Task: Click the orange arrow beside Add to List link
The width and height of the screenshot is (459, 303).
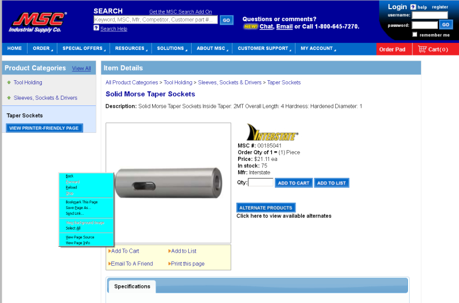Action: [x=169, y=251]
